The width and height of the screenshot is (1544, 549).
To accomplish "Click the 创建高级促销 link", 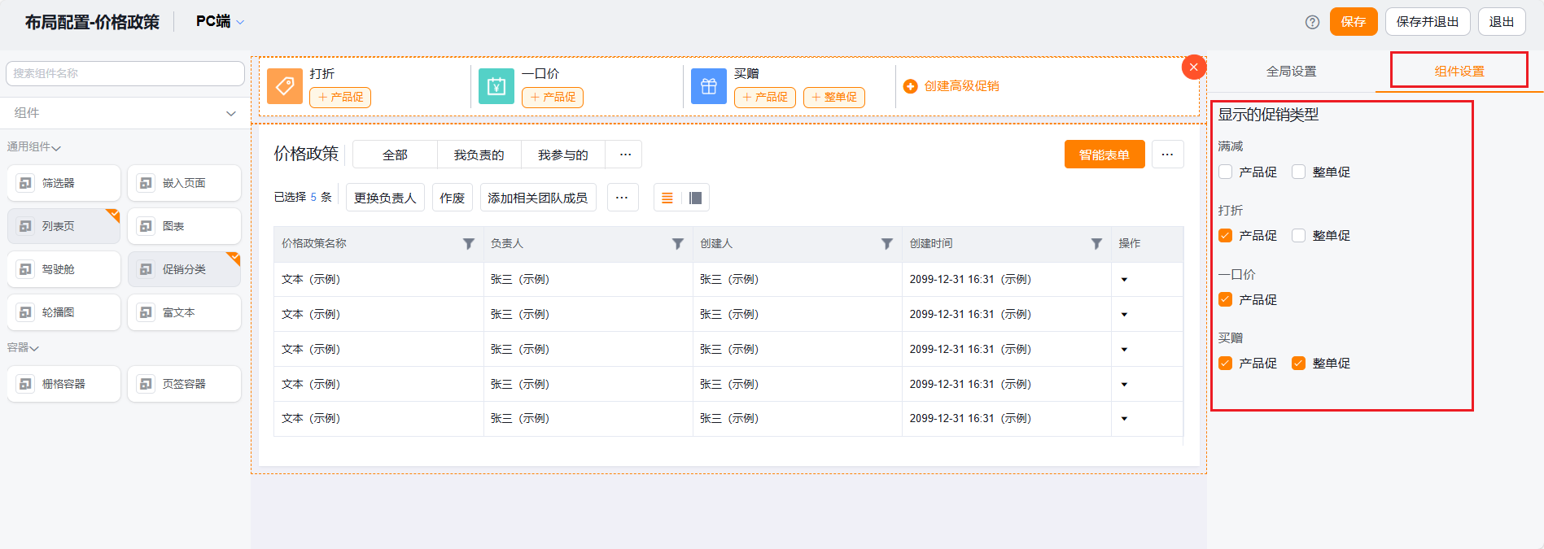I will click(x=951, y=86).
